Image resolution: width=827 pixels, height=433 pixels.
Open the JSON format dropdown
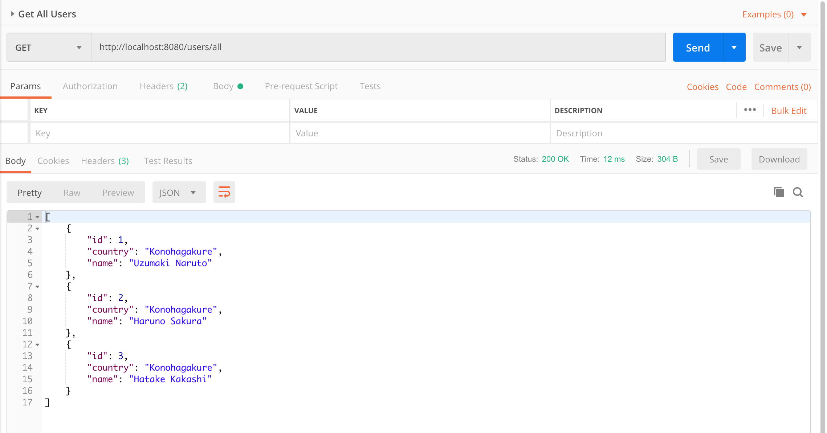[179, 193]
